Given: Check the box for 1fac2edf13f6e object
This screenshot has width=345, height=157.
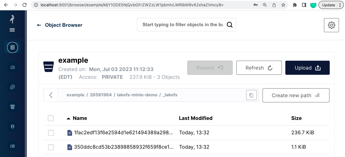Looking at the screenshot, I should 51,133.
